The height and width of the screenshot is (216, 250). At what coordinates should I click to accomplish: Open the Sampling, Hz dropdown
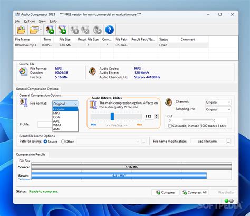coord(218,109)
